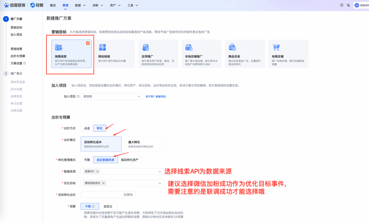The image size is (369, 222).
Task: Remove the 线索API tag with its X
Action: 98,172
